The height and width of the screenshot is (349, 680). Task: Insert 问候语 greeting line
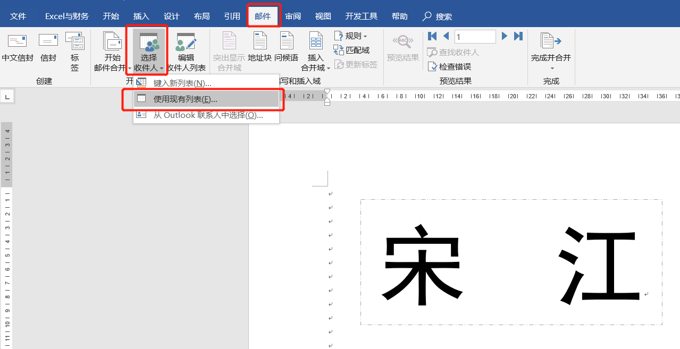tap(287, 48)
